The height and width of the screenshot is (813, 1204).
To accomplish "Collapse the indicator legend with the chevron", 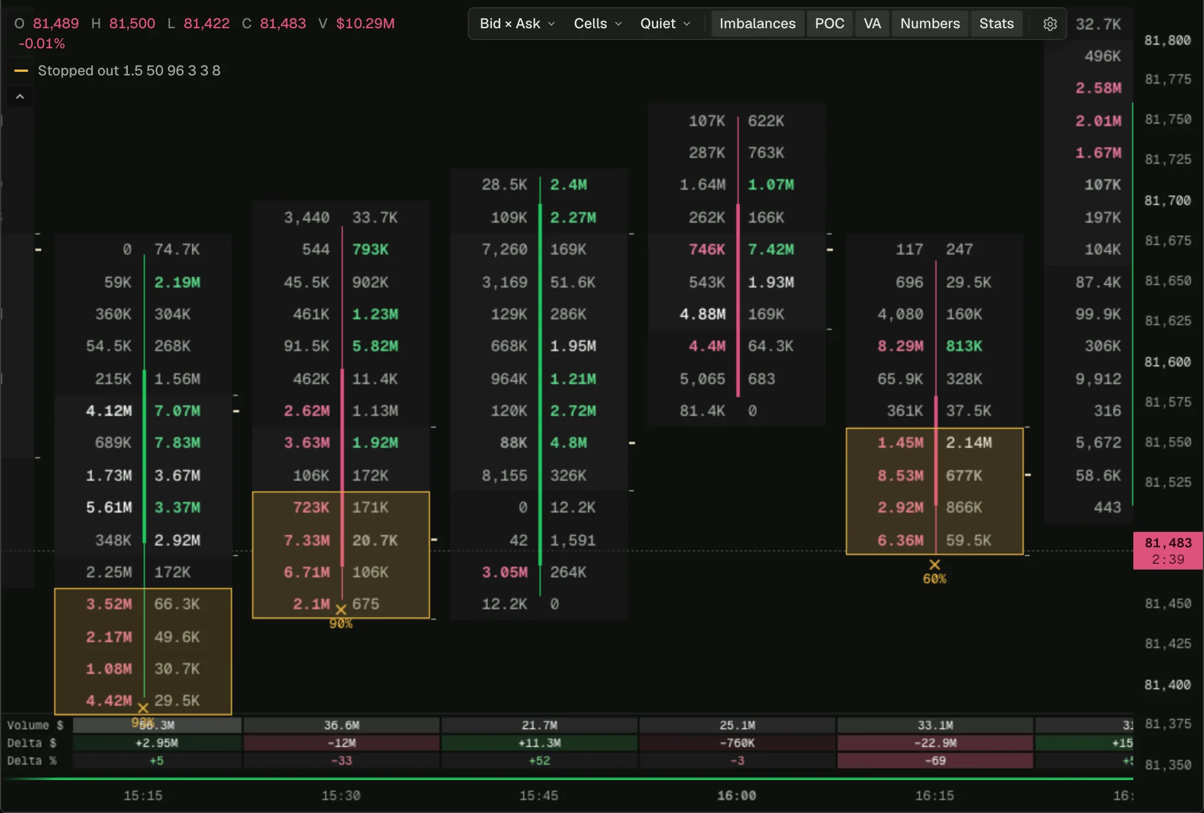I will [20, 97].
